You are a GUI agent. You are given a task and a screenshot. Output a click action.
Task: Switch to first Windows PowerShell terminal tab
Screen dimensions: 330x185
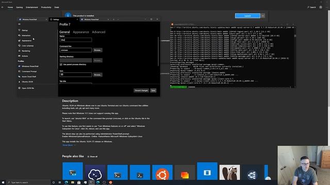[32, 20]
